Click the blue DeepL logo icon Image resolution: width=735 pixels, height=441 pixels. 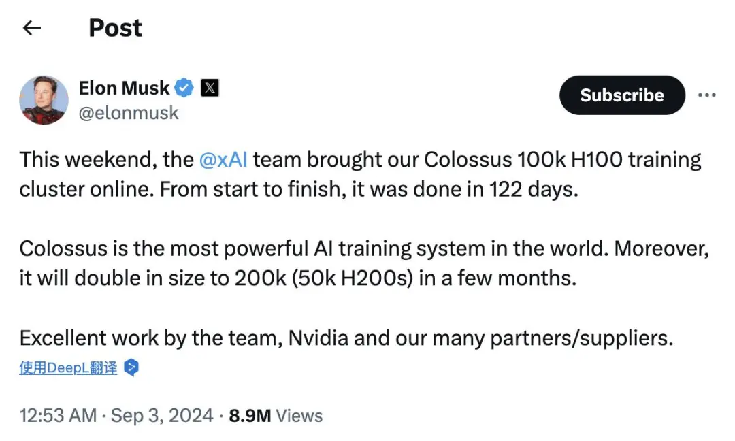click(x=131, y=367)
